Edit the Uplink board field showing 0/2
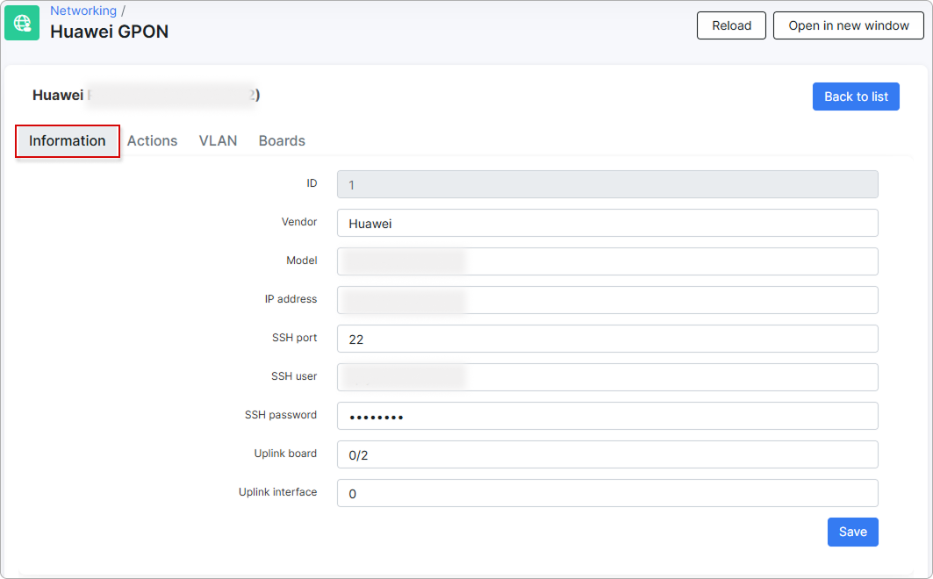Screen dimensions: 933x579 pyautogui.click(x=606, y=454)
